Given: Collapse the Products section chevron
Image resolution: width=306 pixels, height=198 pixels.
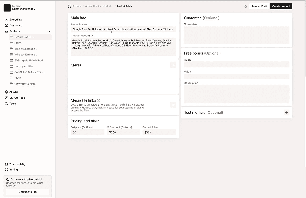Looking at the screenshot, I should pos(48,31).
